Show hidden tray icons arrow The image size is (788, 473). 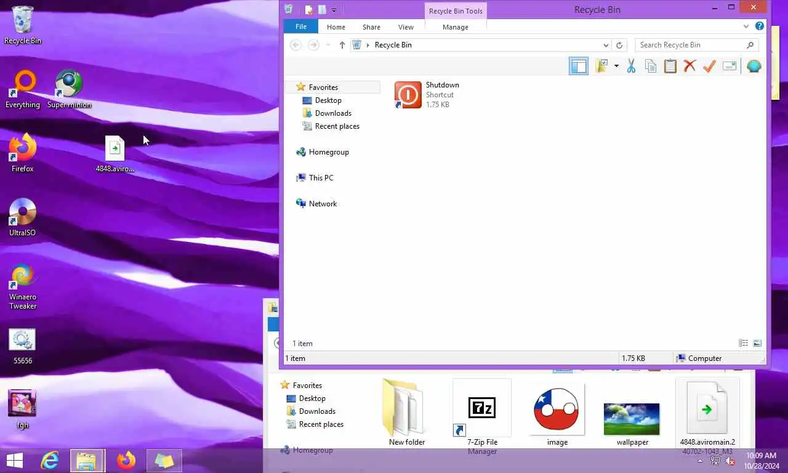700,461
